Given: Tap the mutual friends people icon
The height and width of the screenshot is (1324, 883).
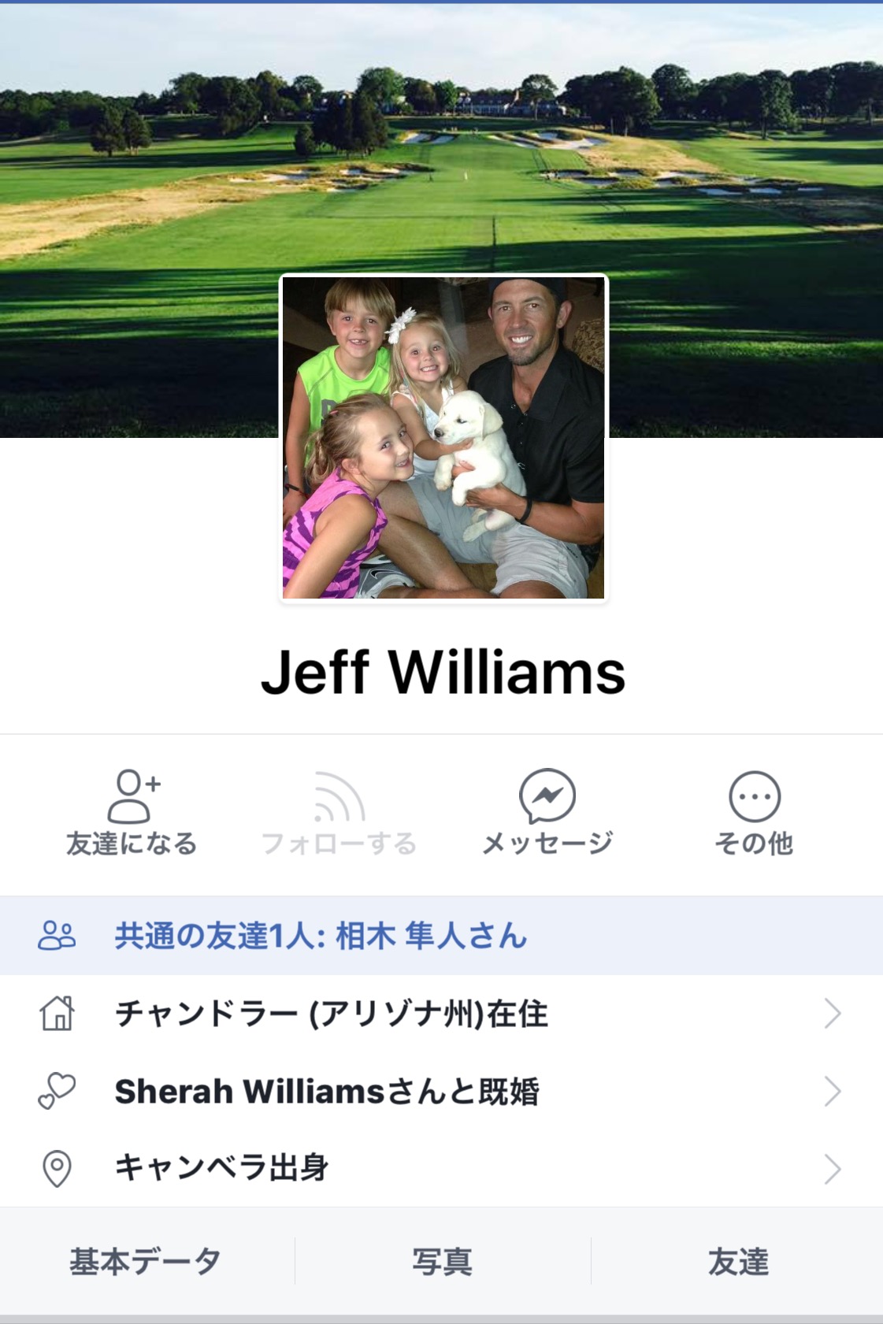Looking at the screenshot, I should pos(57,936).
